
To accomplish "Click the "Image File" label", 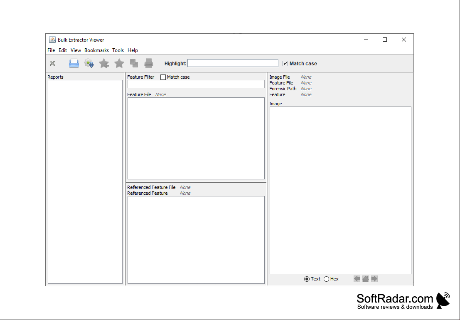I will tap(280, 77).
